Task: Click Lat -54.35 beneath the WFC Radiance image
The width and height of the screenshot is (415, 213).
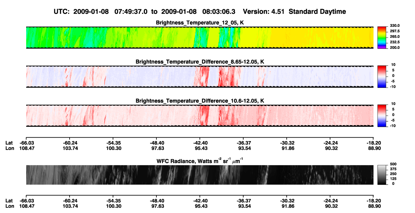Action: tap(113, 201)
